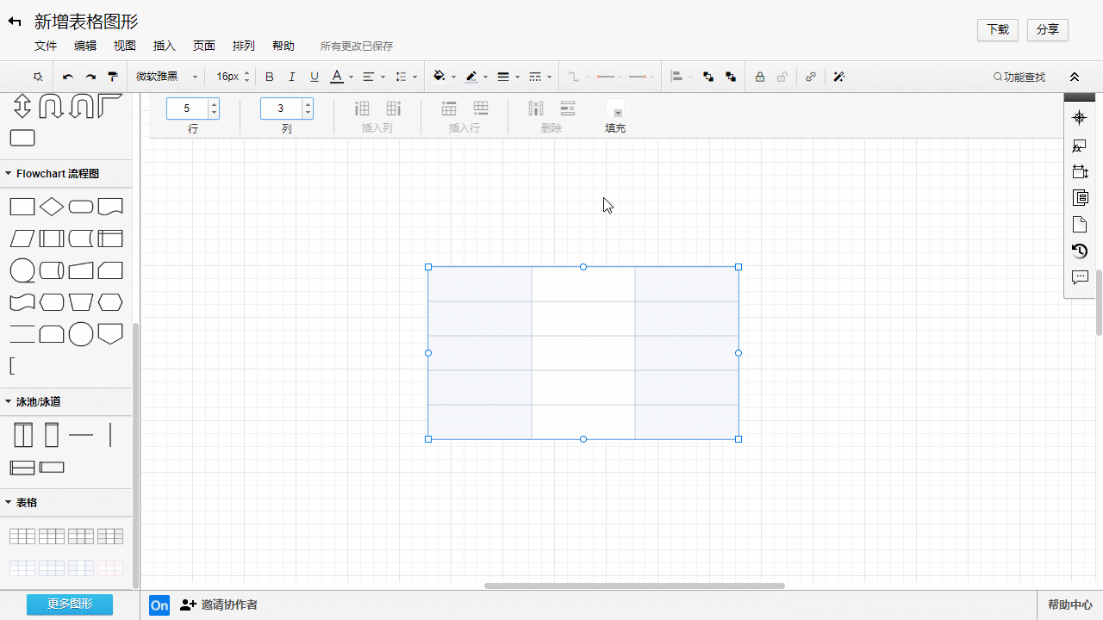Click the format painter icon

113,77
